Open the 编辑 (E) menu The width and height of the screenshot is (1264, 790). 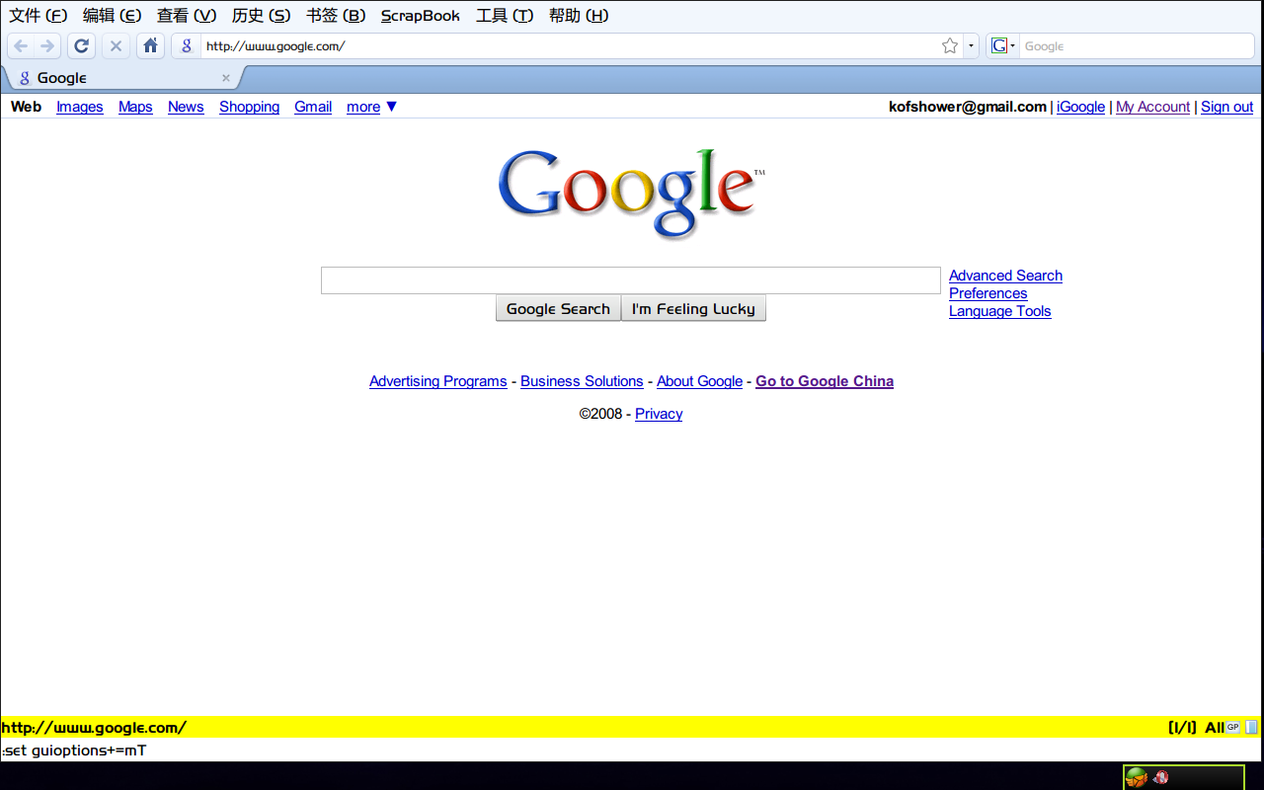tap(112, 16)
